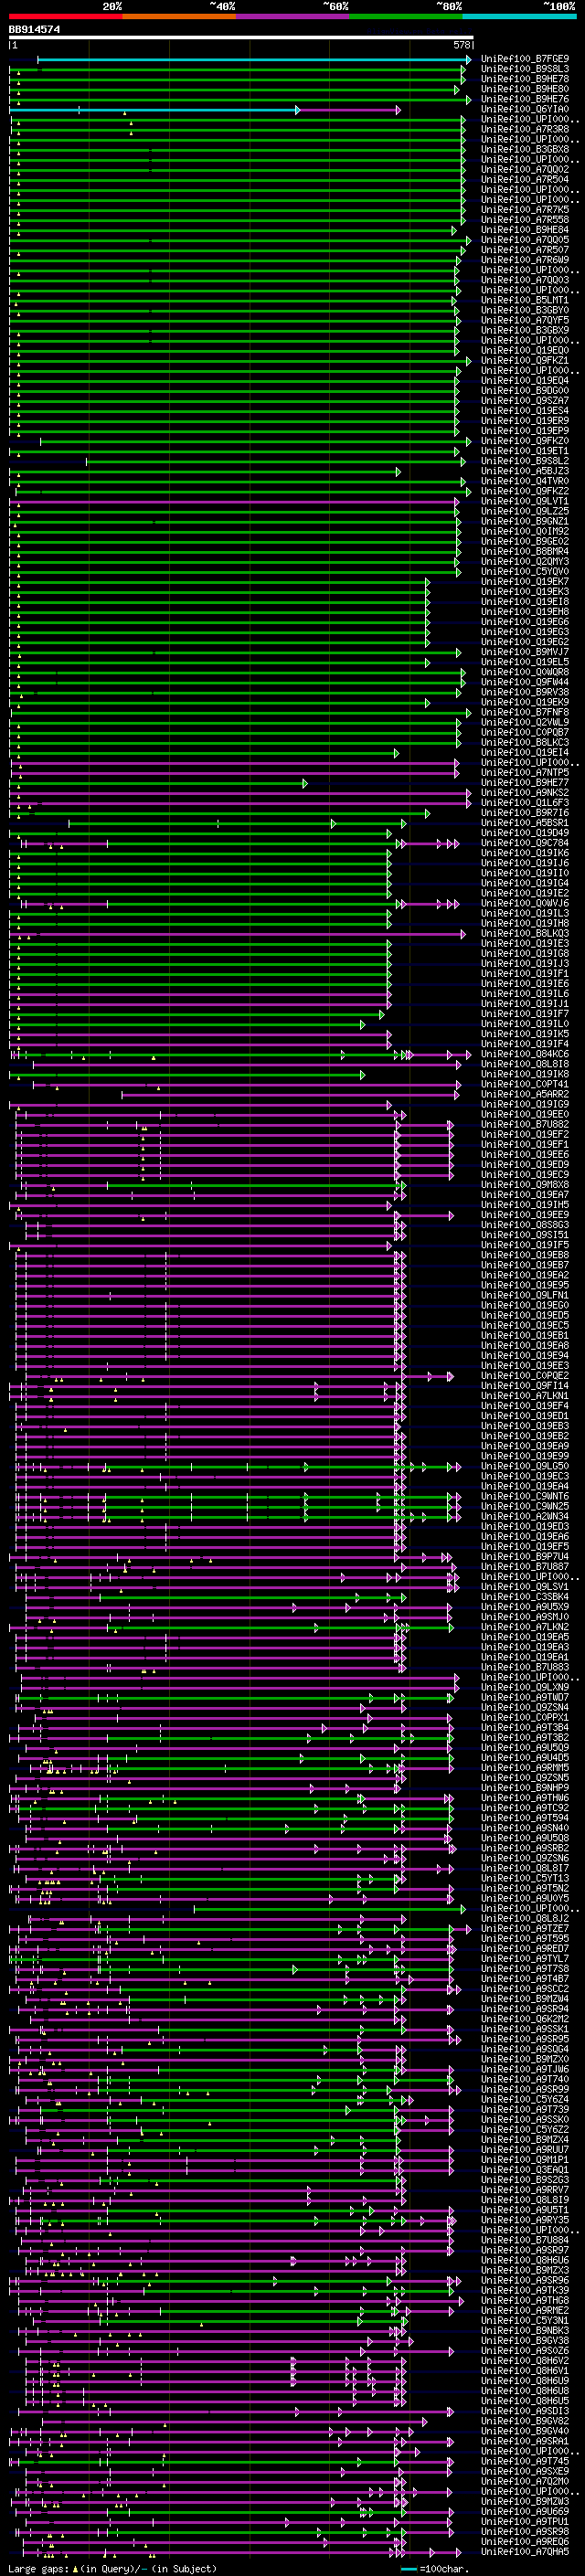585x2576 pixels.
Task: Select label UniRef100_A9U5X9
Action: pos(525,1607)
